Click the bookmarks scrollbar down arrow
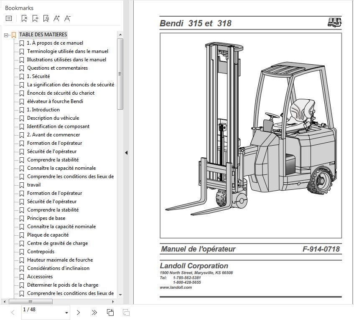The image size is (354, 320). (x=120, y=294)
